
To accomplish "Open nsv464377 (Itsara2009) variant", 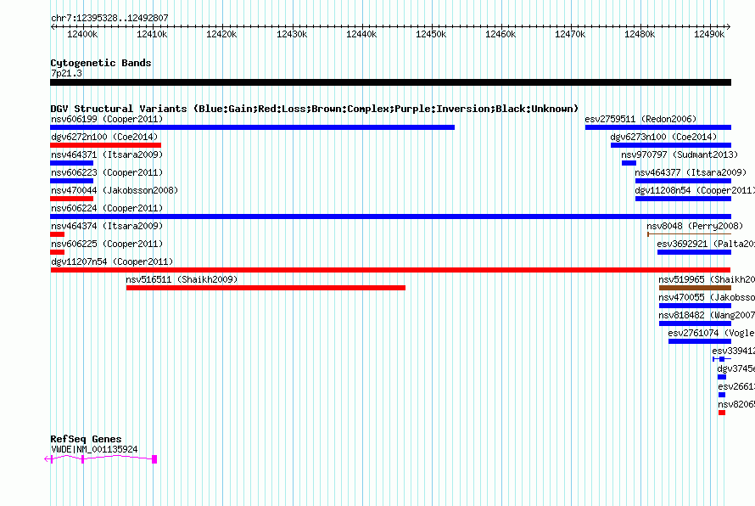I will [x=691, y=172].
